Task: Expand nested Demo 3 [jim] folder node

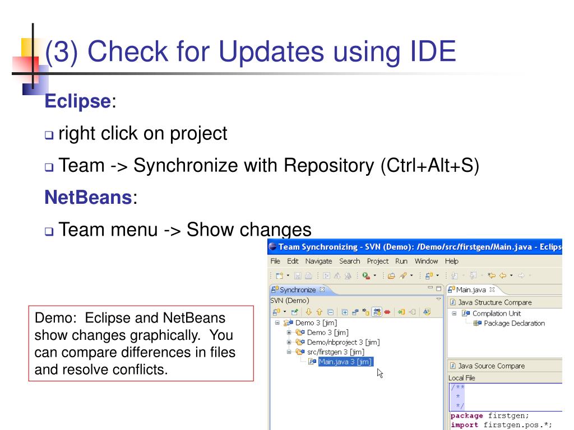Action: point(289,333)
